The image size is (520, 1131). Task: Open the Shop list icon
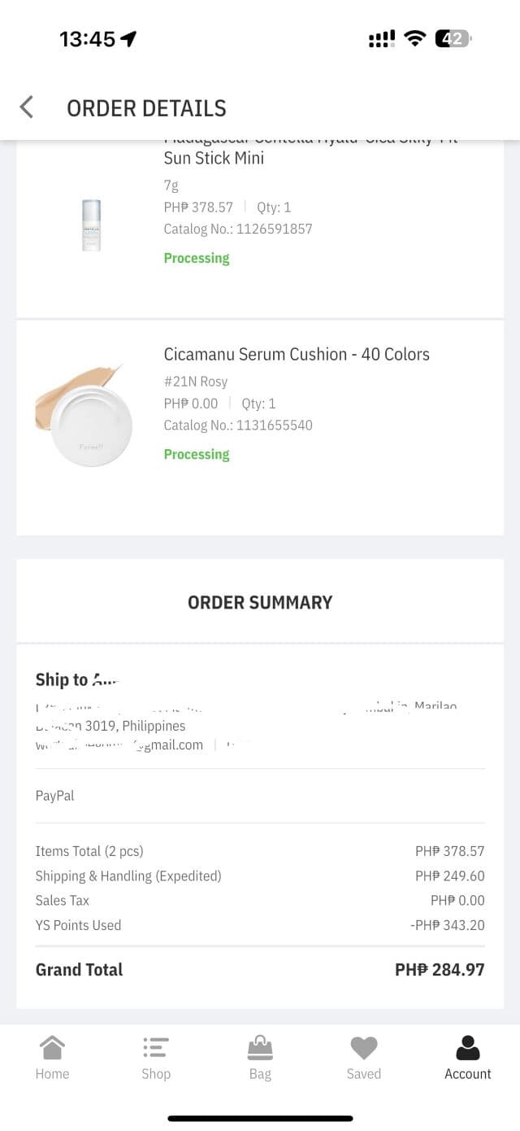[155, 1047]
